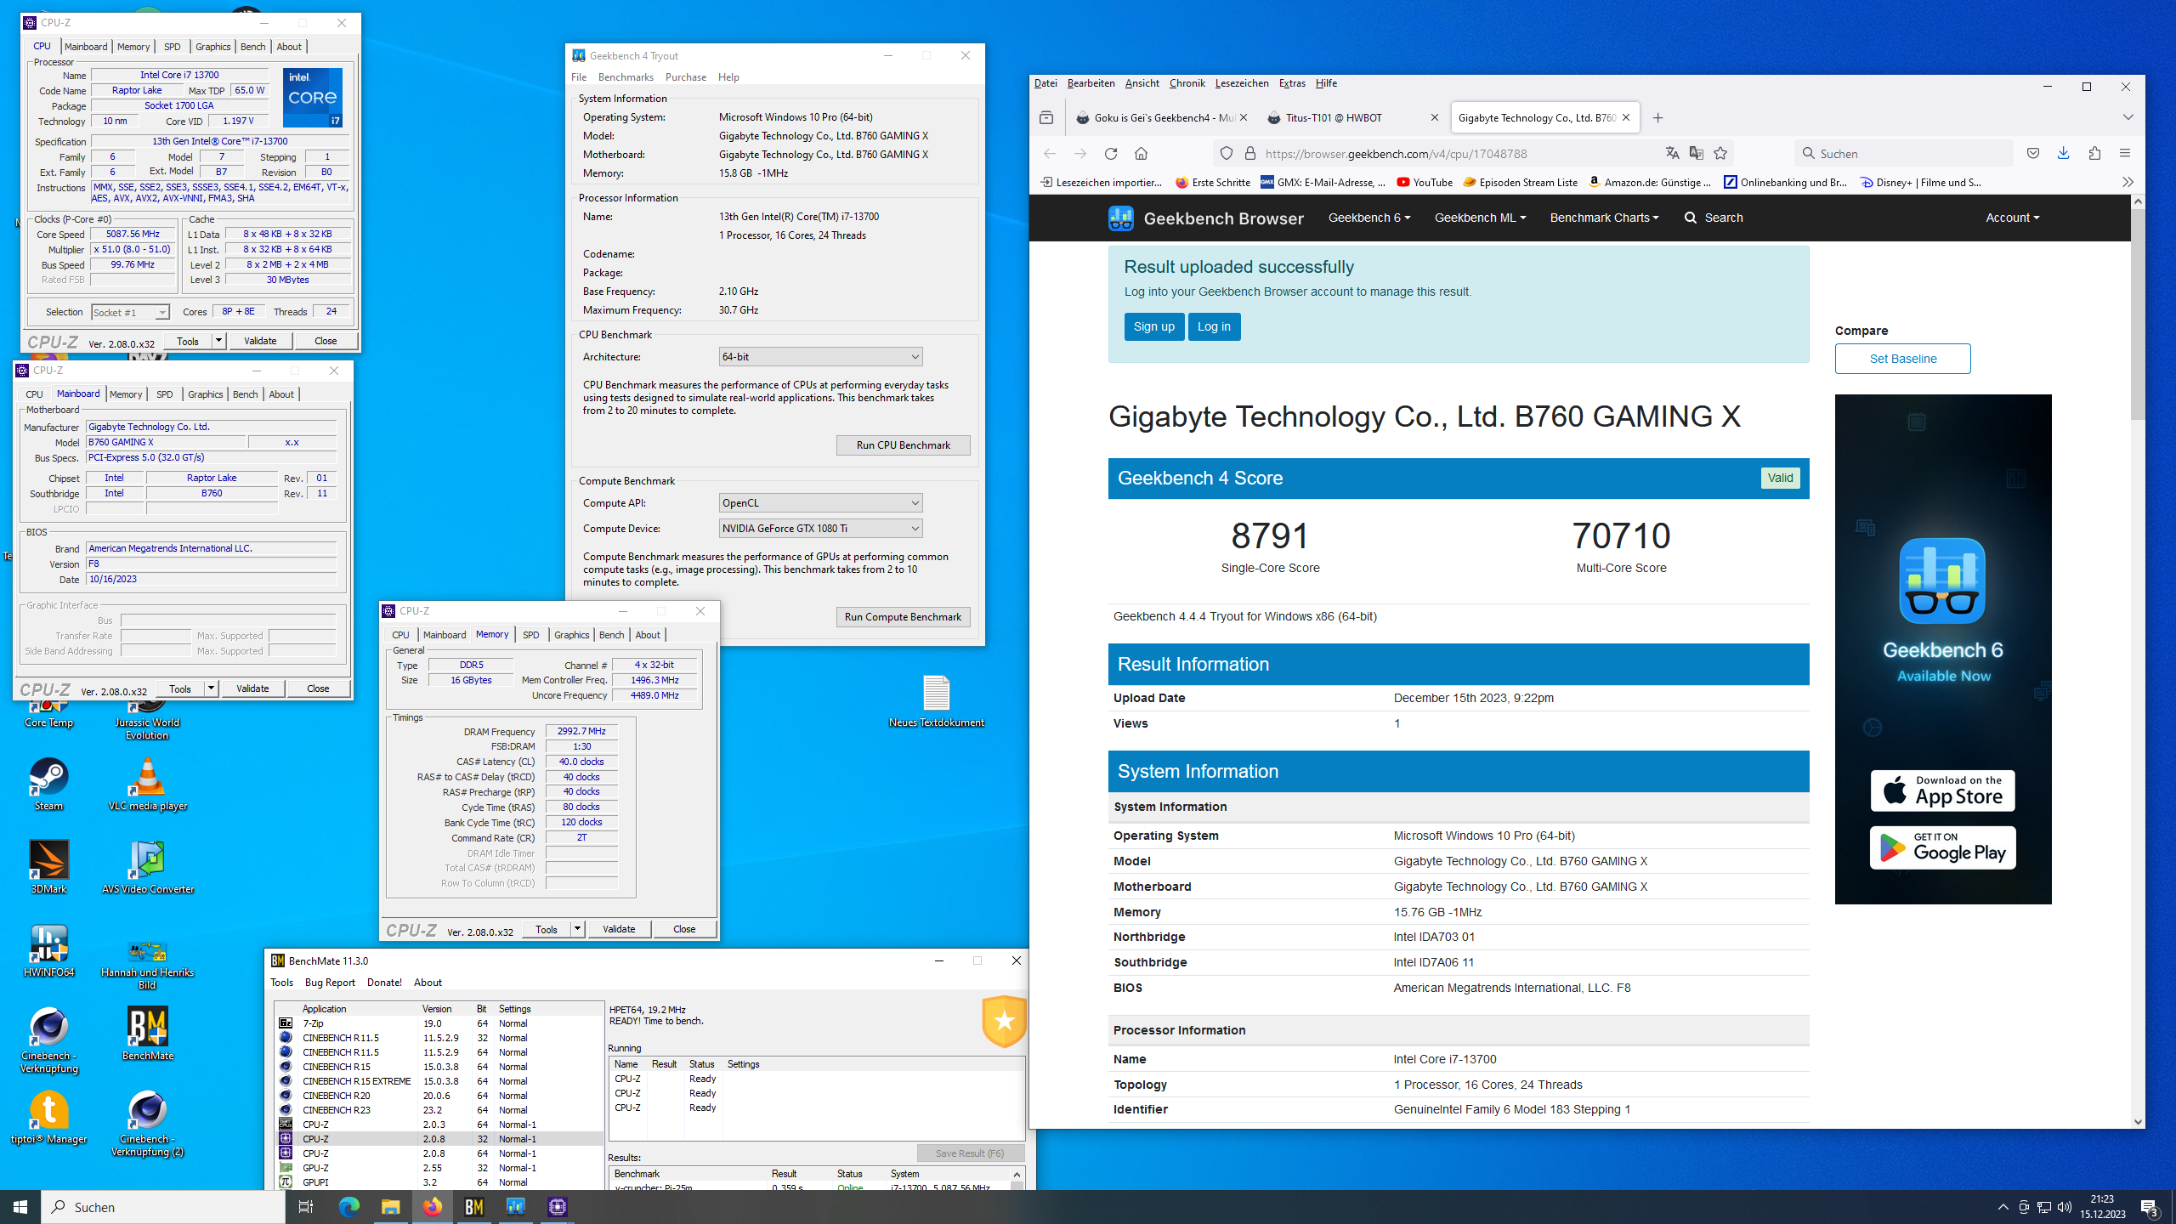Open Firefox downloads panel

pos(2063,154)
